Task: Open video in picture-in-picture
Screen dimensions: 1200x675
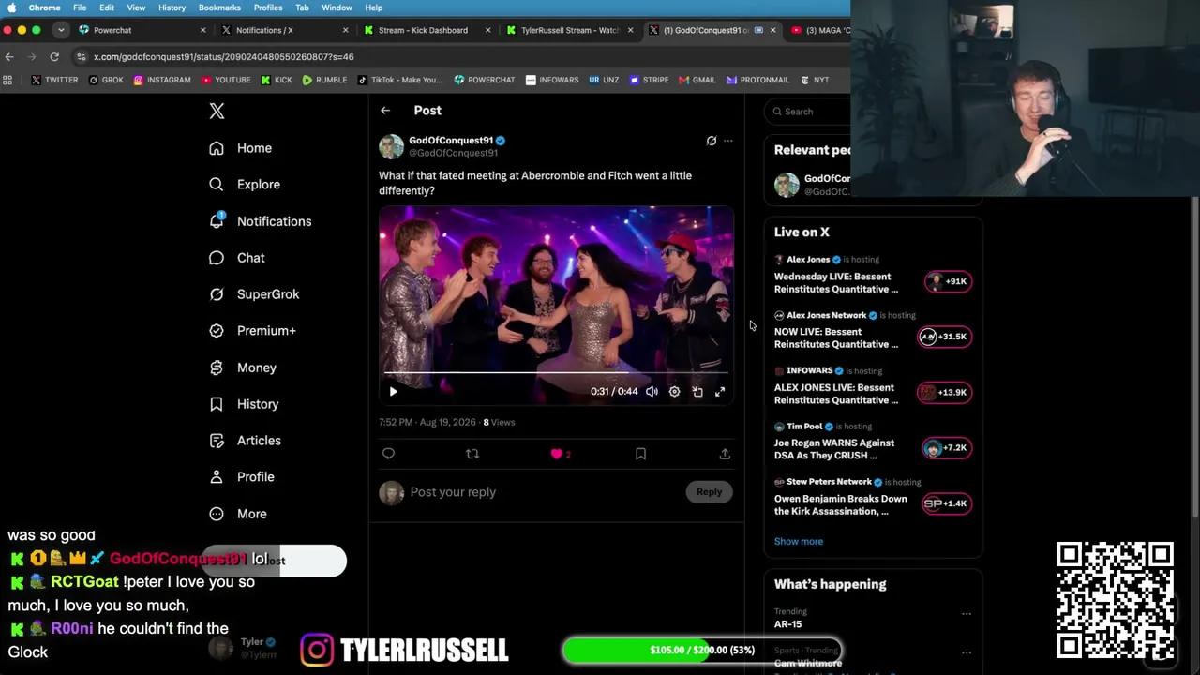Action: (x=697, y=392)
